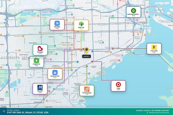Select green numbered marker 9
This screenshot has height=115, width=173.
pos(87,66)
